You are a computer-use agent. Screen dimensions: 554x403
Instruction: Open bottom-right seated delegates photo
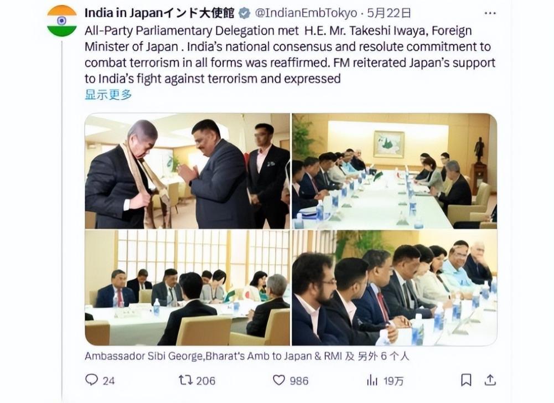pos(394,288)
